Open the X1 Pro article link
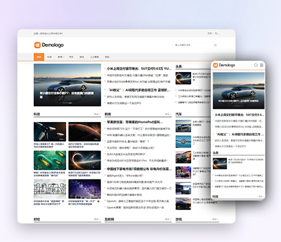 [137, 160]
